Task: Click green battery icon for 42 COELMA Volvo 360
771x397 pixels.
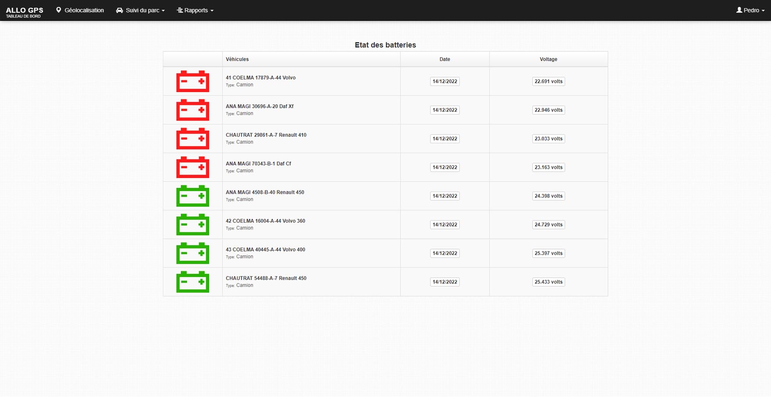Action: [x=192, y=225]
